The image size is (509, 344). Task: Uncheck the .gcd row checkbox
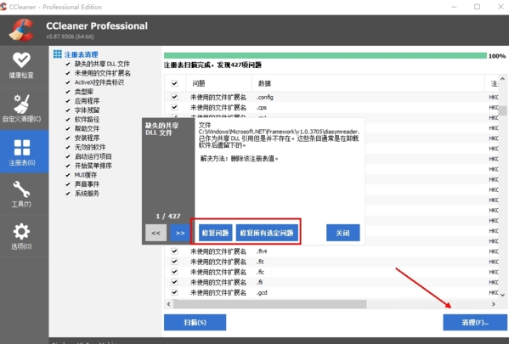click(x=175, y=292)
